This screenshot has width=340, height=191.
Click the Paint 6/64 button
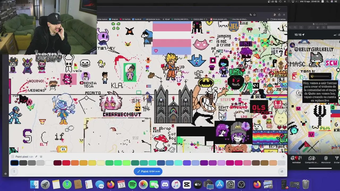pos(148,171)
